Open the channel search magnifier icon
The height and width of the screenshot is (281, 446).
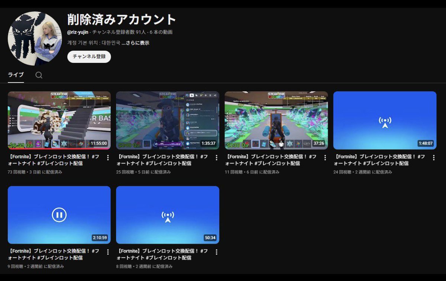[x=39, y=75]
